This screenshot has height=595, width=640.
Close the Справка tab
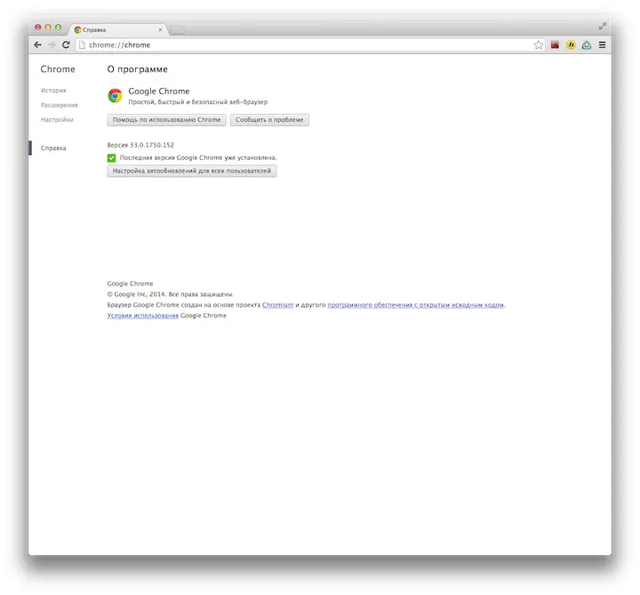pyautogui.click(x=160, y=29)
